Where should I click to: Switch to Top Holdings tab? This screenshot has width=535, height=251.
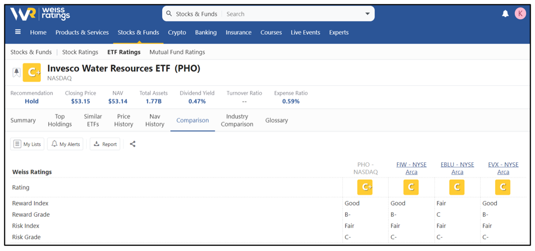(x=59, y=120)
